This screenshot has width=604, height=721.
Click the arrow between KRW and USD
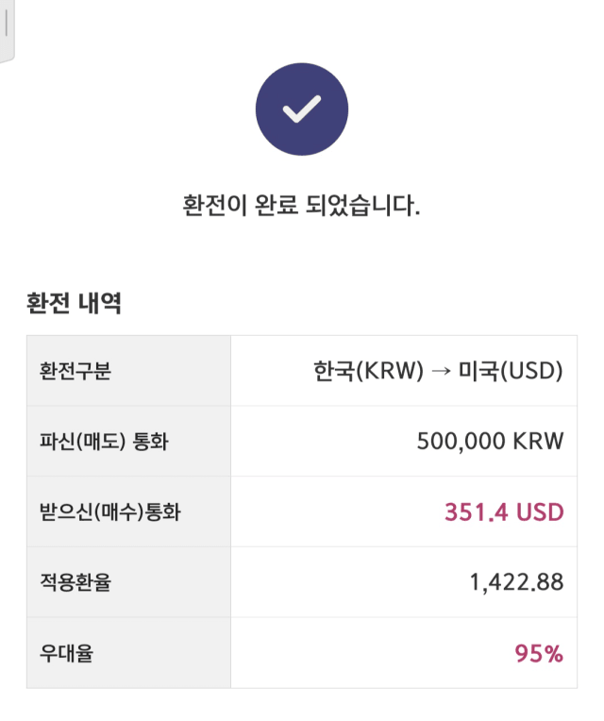pyautogui.click(x=441, y=371)
